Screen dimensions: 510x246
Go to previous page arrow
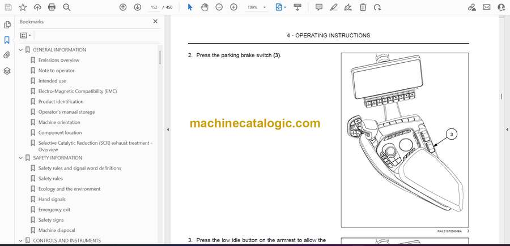(x=123, y=7)
